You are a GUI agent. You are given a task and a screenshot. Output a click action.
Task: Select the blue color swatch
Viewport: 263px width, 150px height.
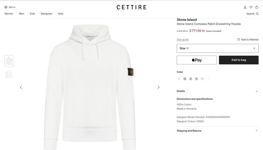coord(185,79)
